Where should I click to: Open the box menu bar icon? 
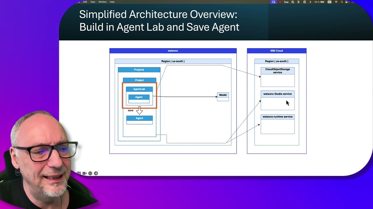(x=286, y=2)
